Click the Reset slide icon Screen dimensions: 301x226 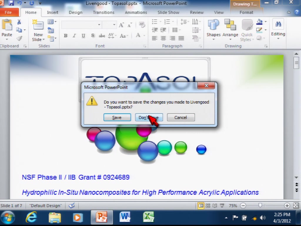(x=51, y=30)
